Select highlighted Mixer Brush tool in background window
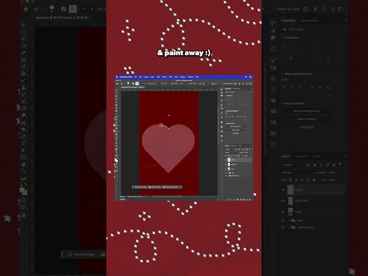Viewport: 368px width, 276px height. [x=24, y=80]
